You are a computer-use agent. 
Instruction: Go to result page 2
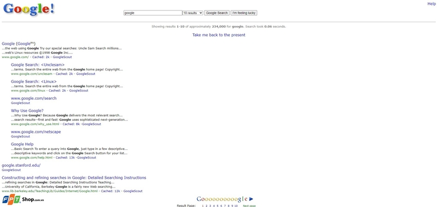tap(206, 206)
